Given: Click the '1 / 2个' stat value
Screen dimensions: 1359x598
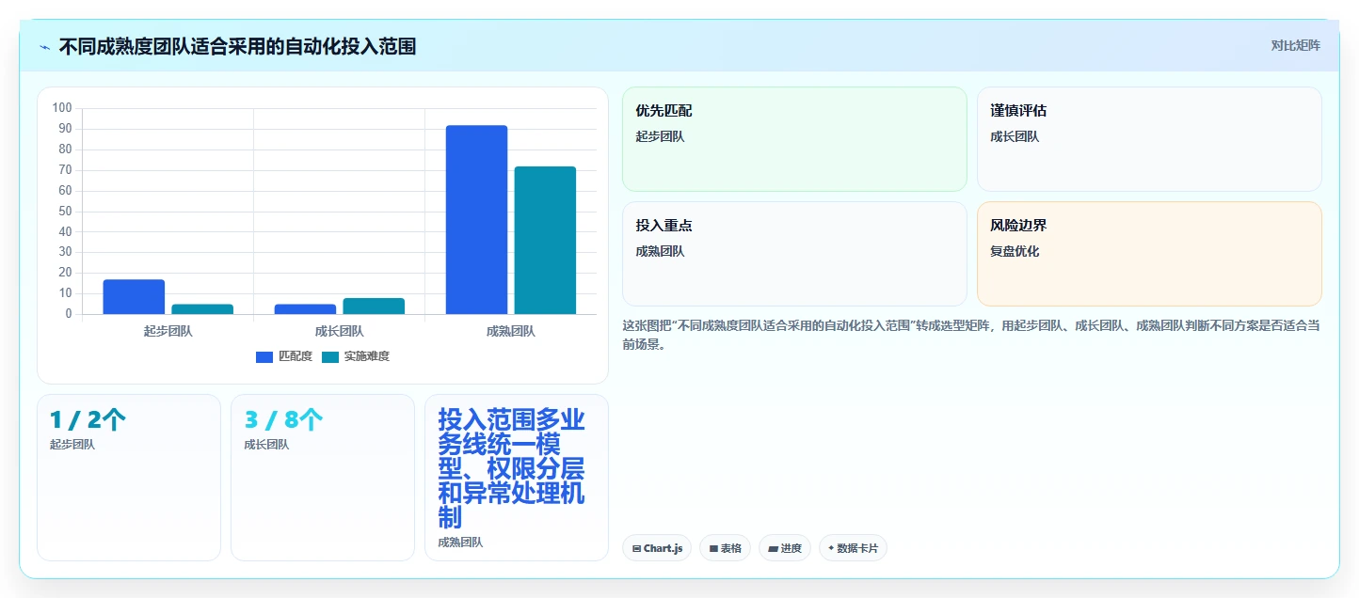Looking at the screenshot, I should click(x=88, y=420).
